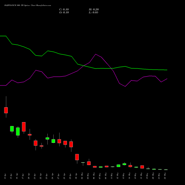Select the 30 Apr date label
The width and height of the screenshot is (185, 185).
click(76, 176)
